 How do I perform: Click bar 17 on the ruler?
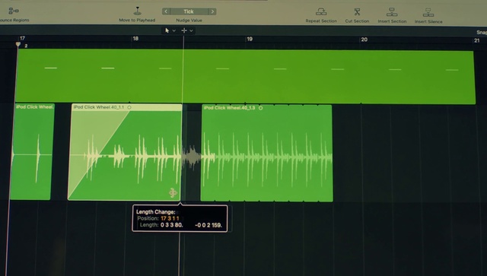[x=22, y=38]
